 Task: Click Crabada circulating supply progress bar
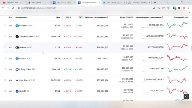click(153, 27)
